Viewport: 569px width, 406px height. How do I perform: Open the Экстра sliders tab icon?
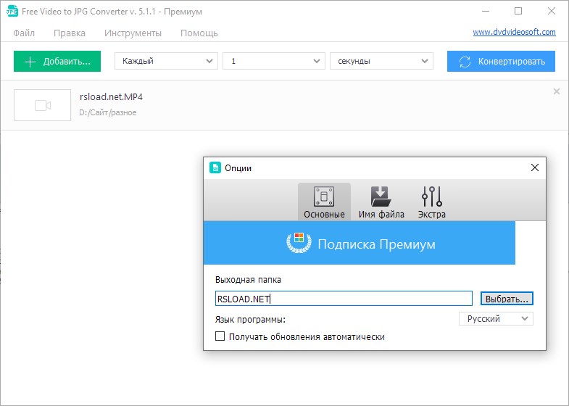coord(431,197)
